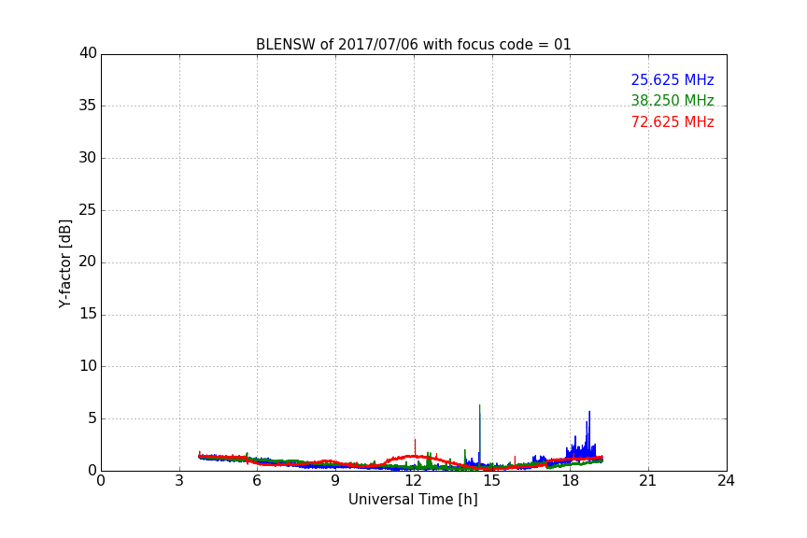Click the 35 tick label on the Y axis

point(88,106)
